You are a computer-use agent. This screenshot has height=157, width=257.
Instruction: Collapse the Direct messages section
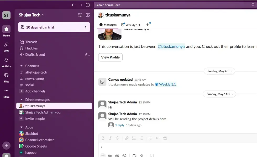coord(21,99)
